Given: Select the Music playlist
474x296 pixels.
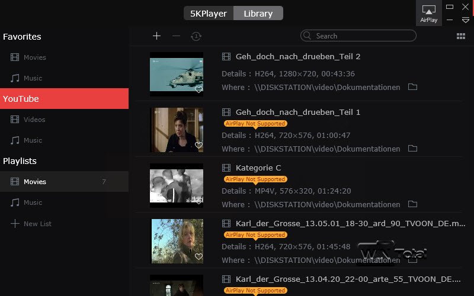Looking at the screenshot, I should tap(64, 202).
